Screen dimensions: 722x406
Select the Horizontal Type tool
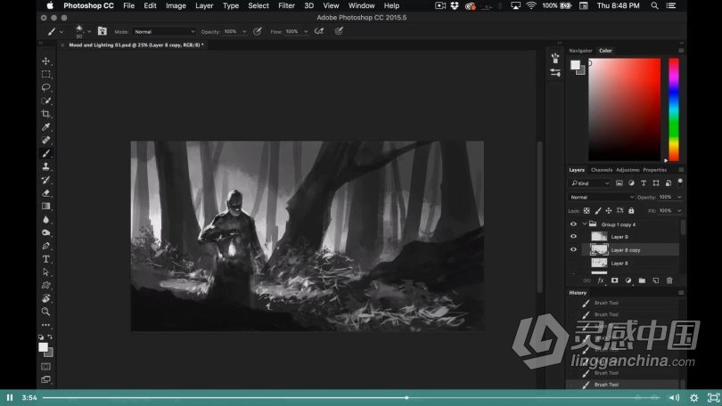(45, 259)
